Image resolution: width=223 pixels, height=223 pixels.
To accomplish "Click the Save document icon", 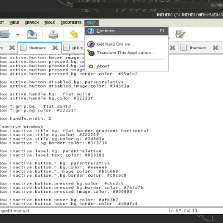I will [32, 35].
